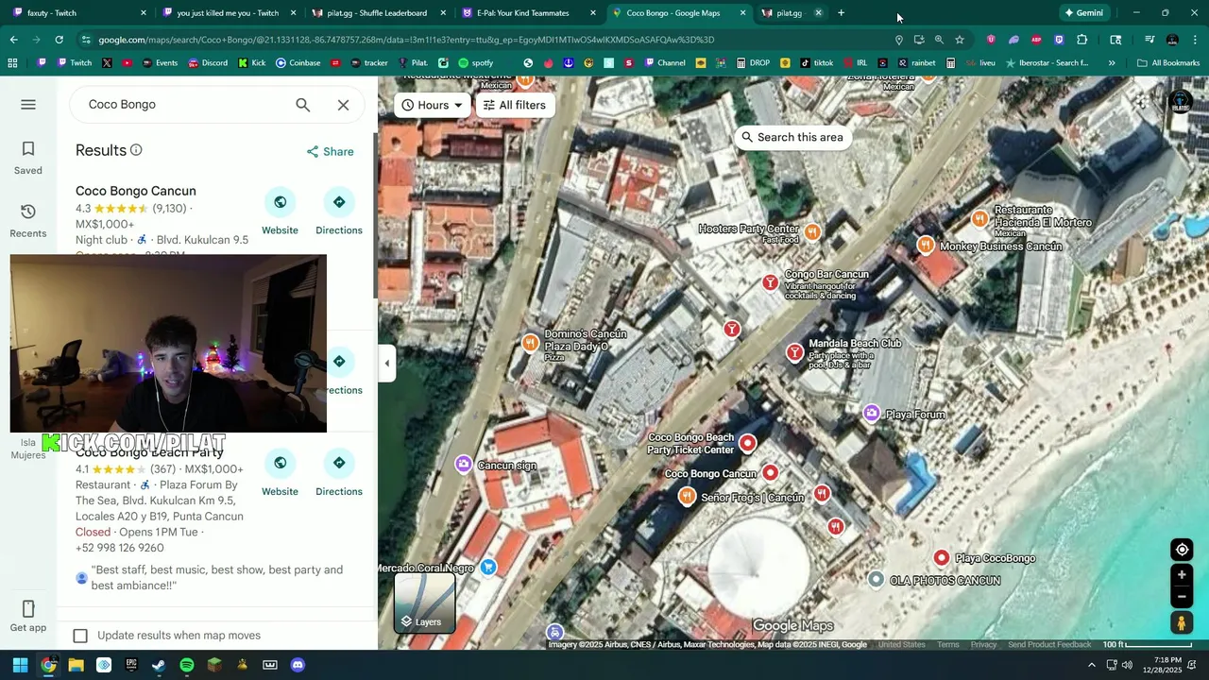This screenshot has width=1209, height=680.
Task: Bookmark this page with star icon
Action: coord(960,40)
